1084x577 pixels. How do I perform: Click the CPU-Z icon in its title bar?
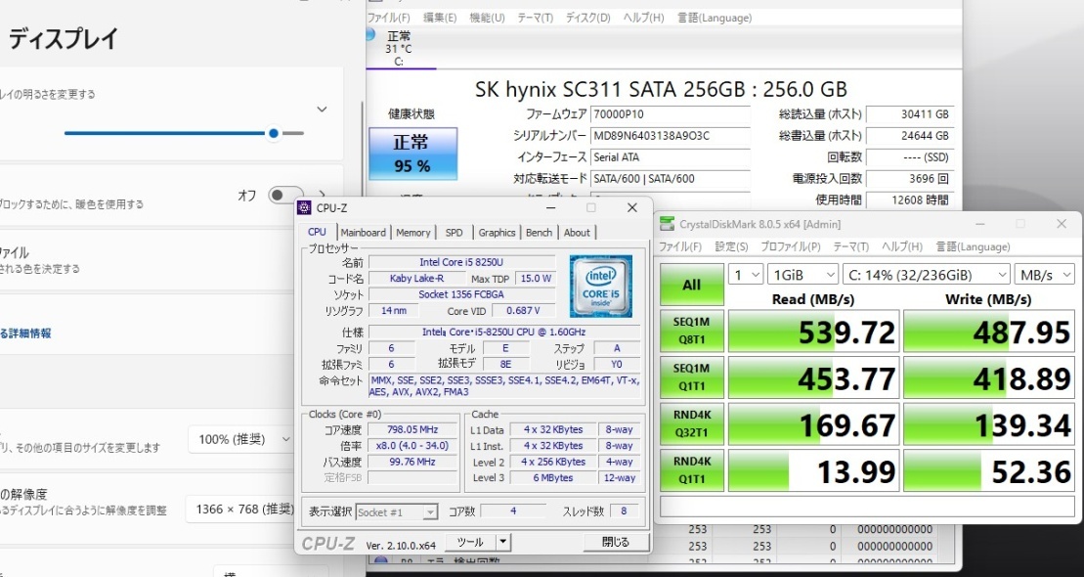pos(306,207)
